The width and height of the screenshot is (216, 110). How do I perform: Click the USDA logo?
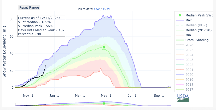tap(183, 98)
